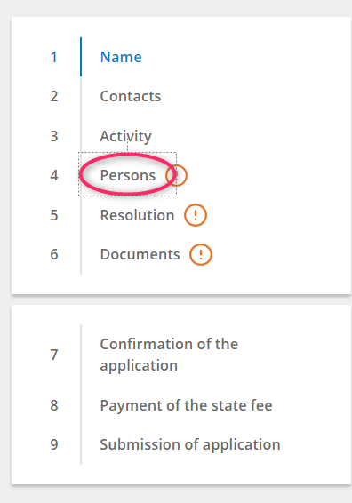The width and height of the screenshot is (352, 503).
Task: Open the Persons step
Action: click(128, 175)
